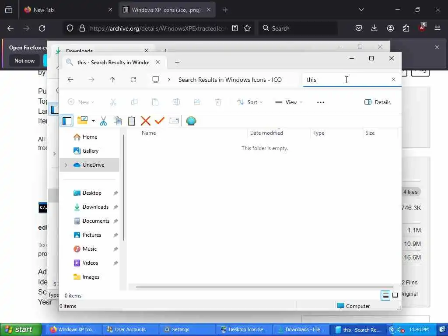Close the 'this - Search Results' tab
The width and height of the screenshot is (448, 336).
coord(157,62)
